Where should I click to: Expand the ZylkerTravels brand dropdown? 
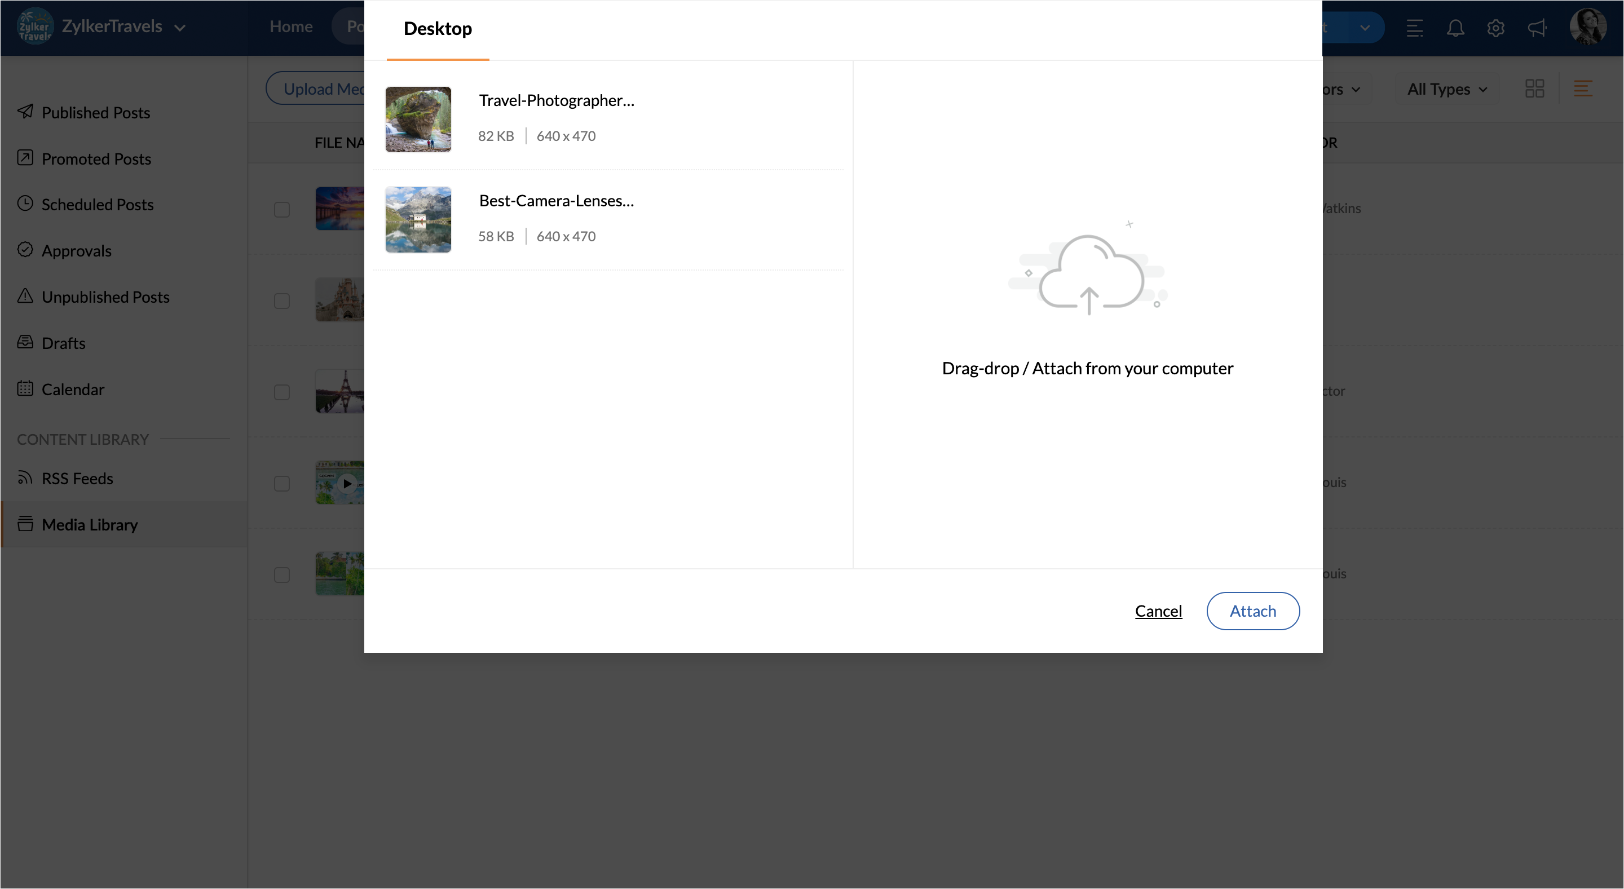[180, 28]
